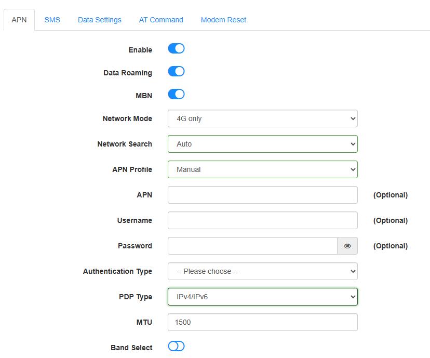Open the PDP Type dropdown
Viewport: 430px width, 358px height.
262,297
